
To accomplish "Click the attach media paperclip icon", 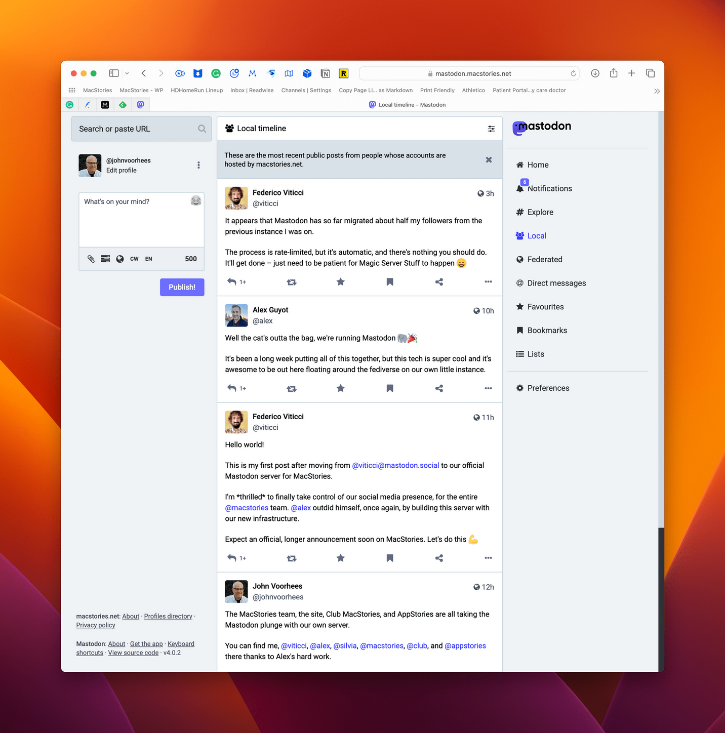I will [x=91, y=259].
